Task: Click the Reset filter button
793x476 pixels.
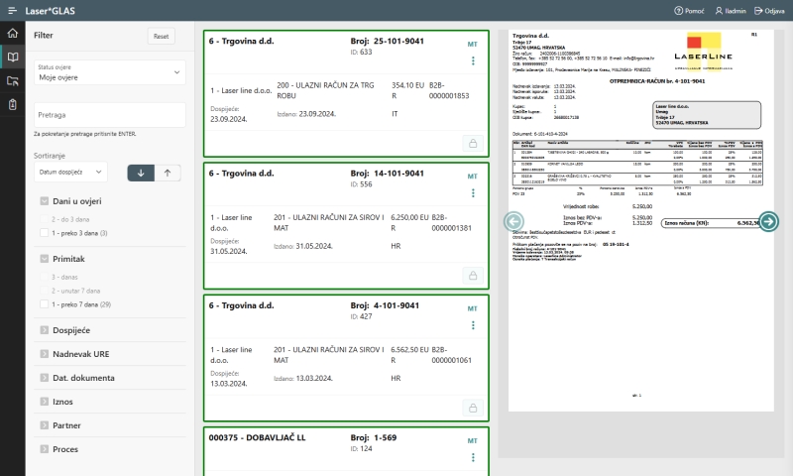Action: click(162, 36)
